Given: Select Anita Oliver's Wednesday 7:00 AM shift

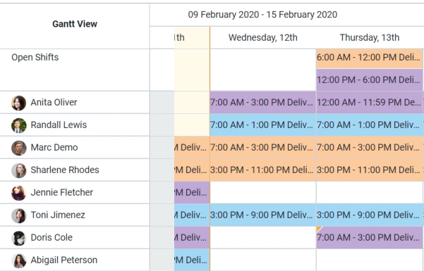Looking at the screenshot, I should [262, 102].
